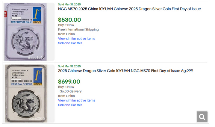Click the $530.00 sold price
Viewport: 215px width, 127px height.
coord(69,20)
